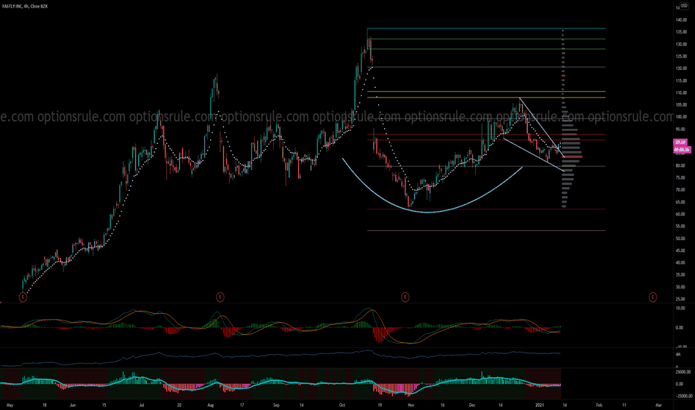This screenshot has width=695, height=410.
Task: Click the 125.00 price axis label
Action: [682, 57]
